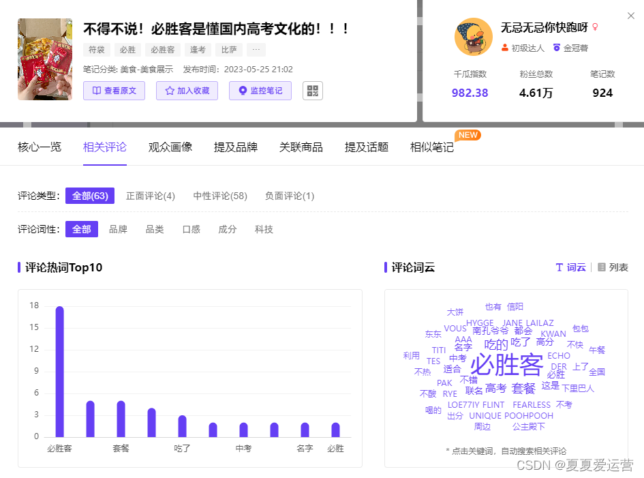The image size is (644, 478).
Task: Click the 加入收藏 button
Action: click(187, 91)
